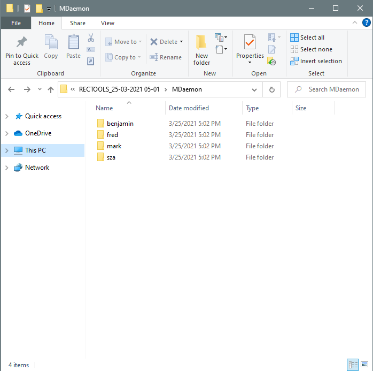Click the Copy path icon

[91, 50]
